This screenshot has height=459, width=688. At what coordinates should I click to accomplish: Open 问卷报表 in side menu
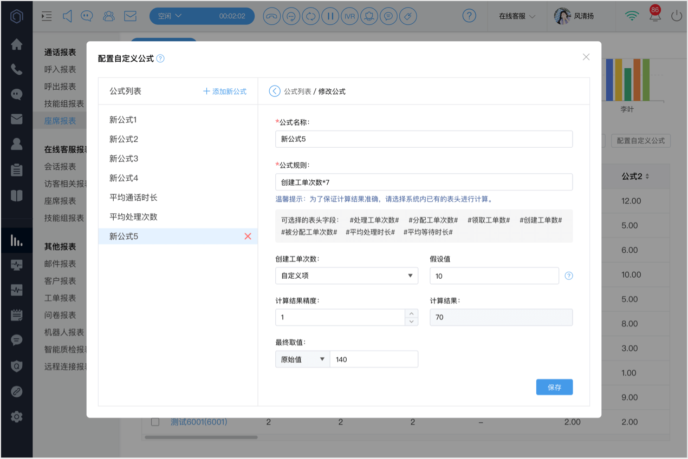pos(60,315)
